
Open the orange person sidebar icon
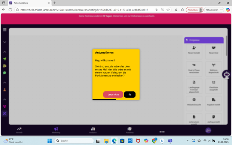coord(5,90)
